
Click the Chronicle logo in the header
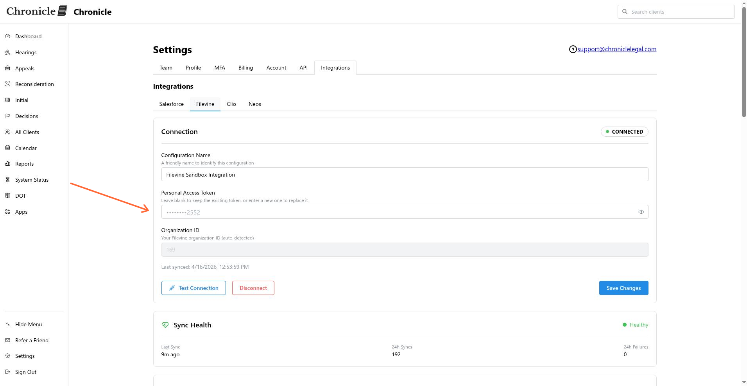(37, 11)
